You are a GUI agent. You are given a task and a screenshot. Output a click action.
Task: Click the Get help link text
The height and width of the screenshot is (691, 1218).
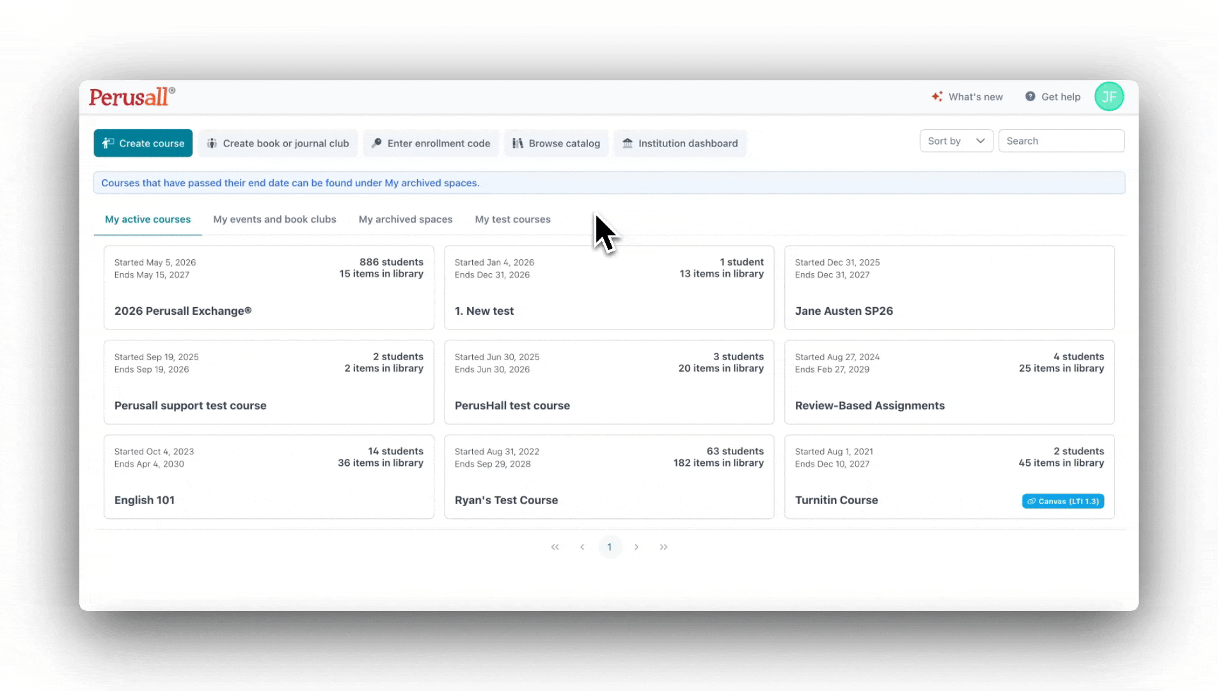click(x=1061, y=97)
